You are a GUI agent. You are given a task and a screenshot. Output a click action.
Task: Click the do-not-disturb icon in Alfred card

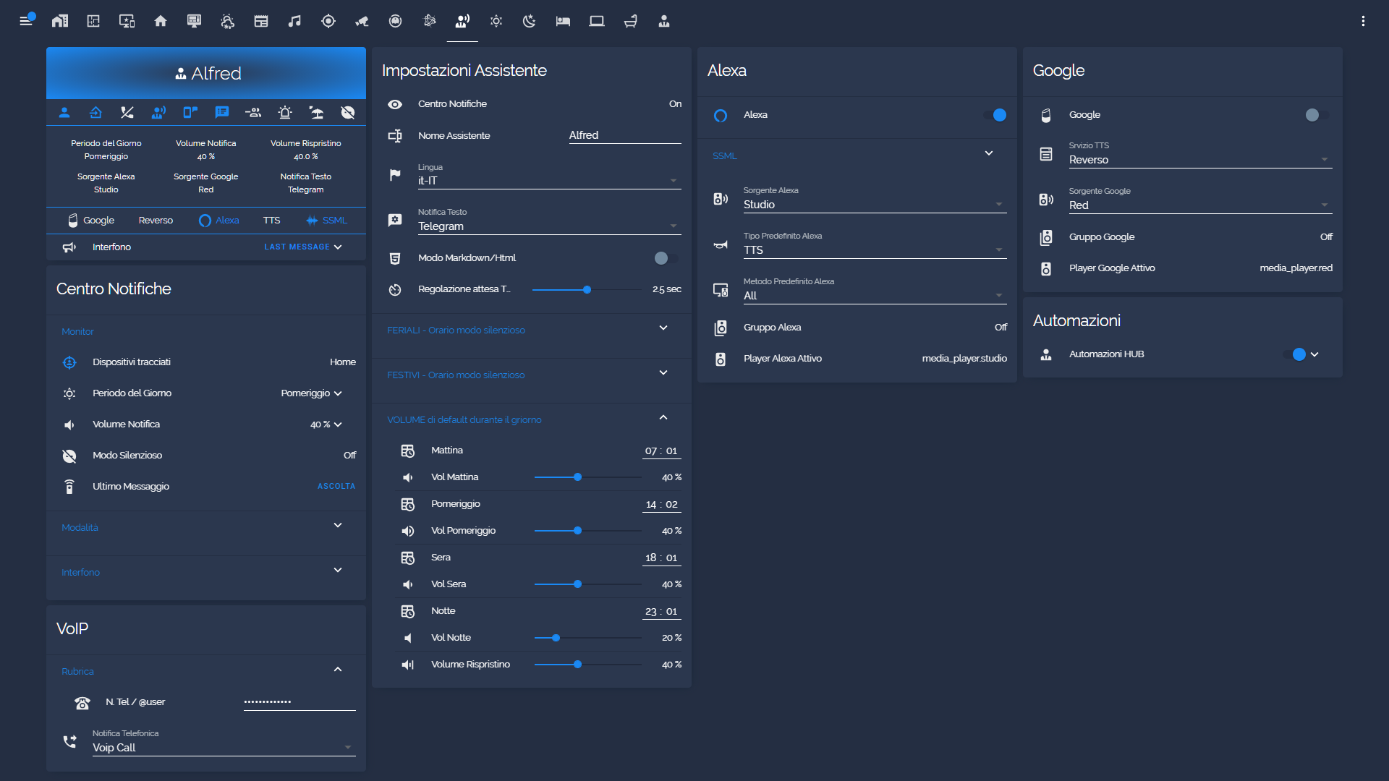point(348,112)
